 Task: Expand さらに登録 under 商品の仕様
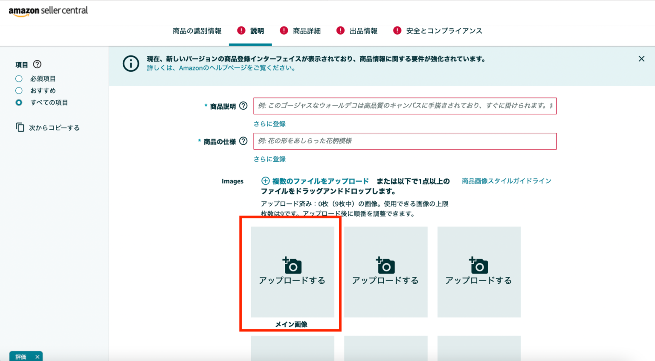click(270, 159)
